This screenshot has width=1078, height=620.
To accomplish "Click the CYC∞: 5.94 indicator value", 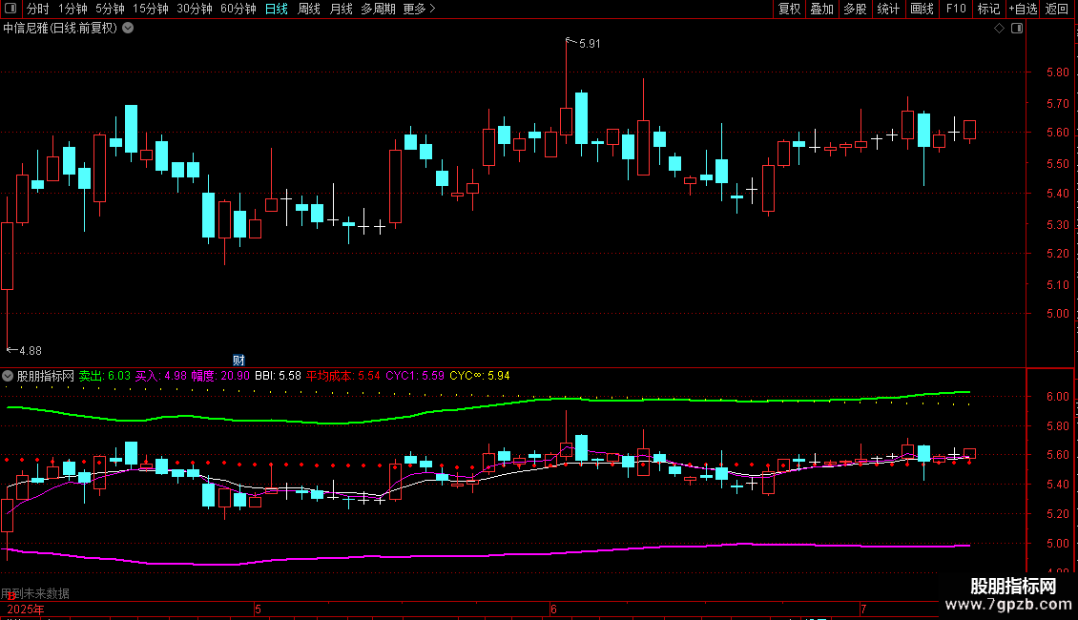I will tap(480, 376).
